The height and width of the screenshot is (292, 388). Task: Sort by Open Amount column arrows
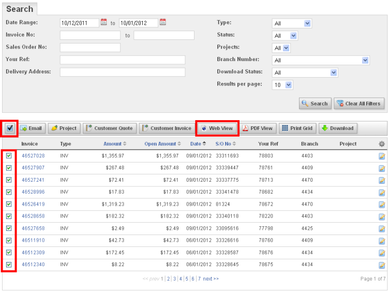pyautogui.click(x=179, y=143)
